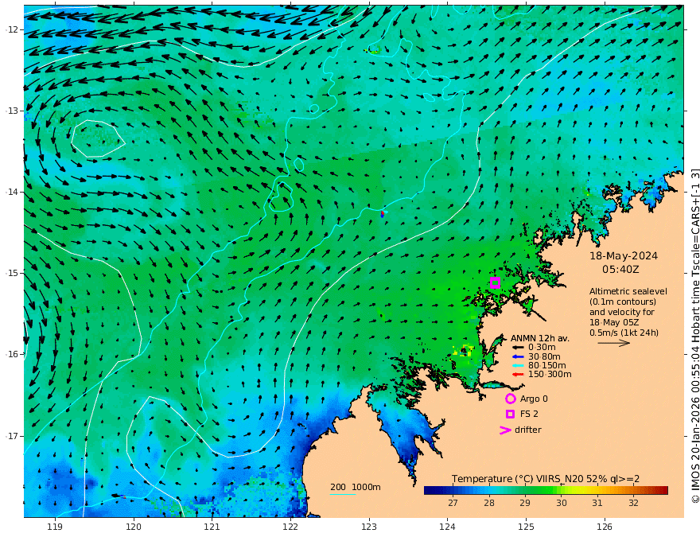
Task: Click the blue 30-80m arrow legend icon
Action: (x=517, y=356)
